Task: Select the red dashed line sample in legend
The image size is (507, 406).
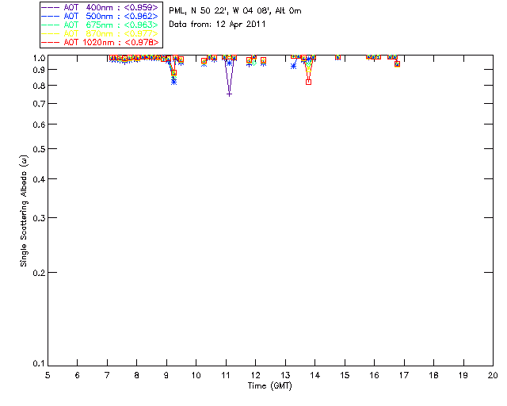Action: click(51, 42)
